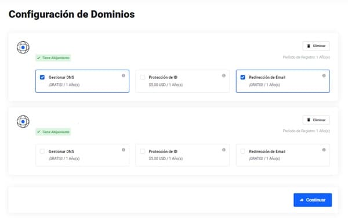Open info icon on first domain's Redirección de Email
The image size is (348, 220).
pos(324,76)
